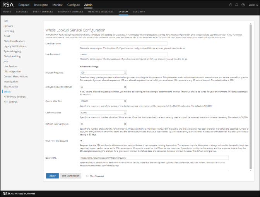The width and height of the screenshot is (260, 197).
Task: Click Allowed Requests stepper arrows
Action: pos(125,72)
